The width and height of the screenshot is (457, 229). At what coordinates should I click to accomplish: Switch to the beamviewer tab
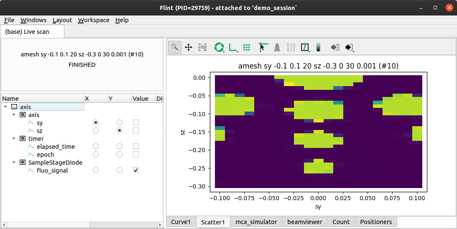(304, 222)
